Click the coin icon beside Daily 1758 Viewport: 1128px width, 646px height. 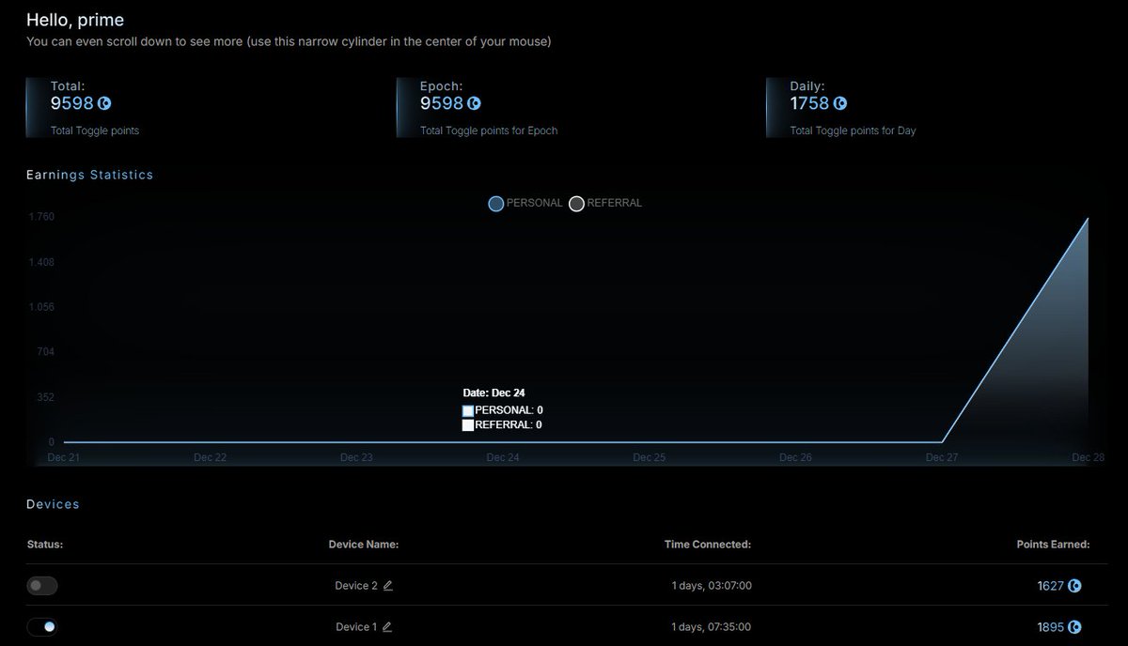838,103
